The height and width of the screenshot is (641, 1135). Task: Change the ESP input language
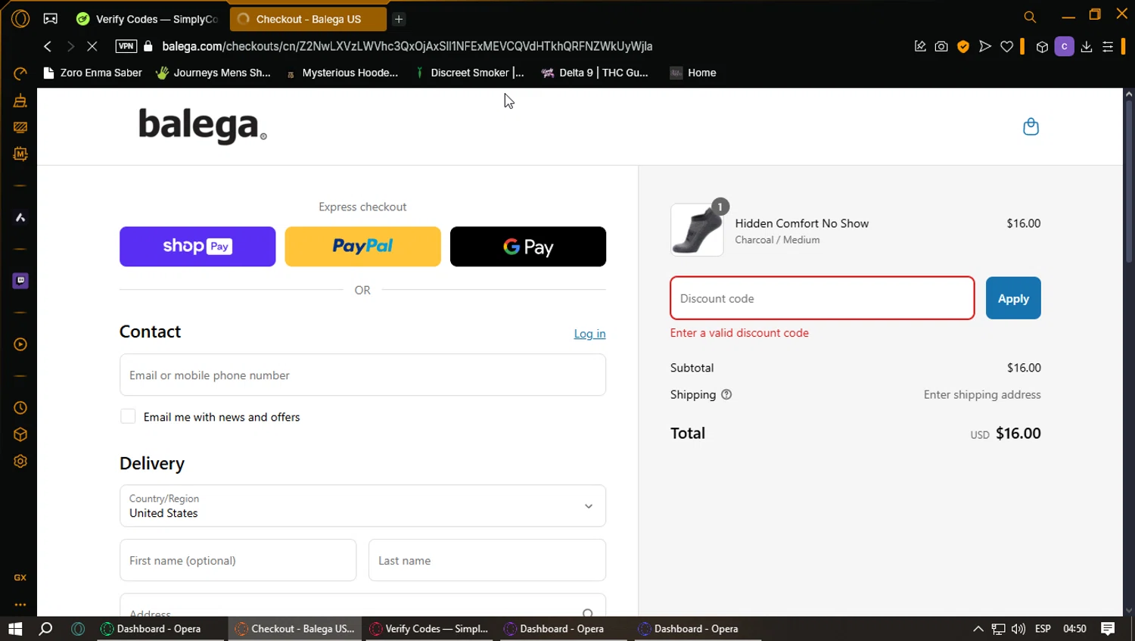[1043, 629]
